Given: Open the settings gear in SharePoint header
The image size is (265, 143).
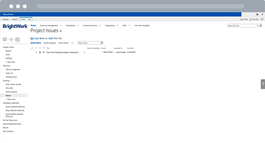Looking at the screenshot, I should (x=257, y=15).
